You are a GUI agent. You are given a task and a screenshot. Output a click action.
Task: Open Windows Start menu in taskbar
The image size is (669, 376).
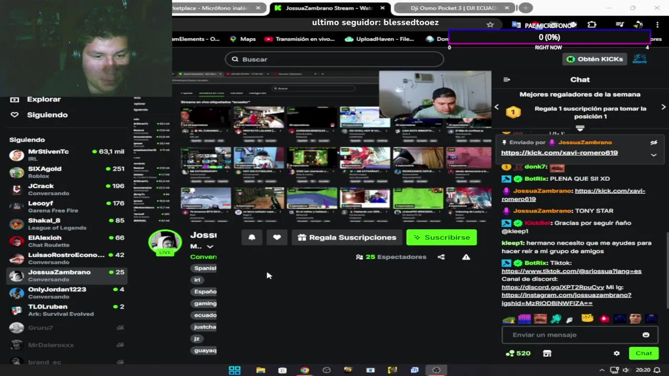[x=235, y=370]
